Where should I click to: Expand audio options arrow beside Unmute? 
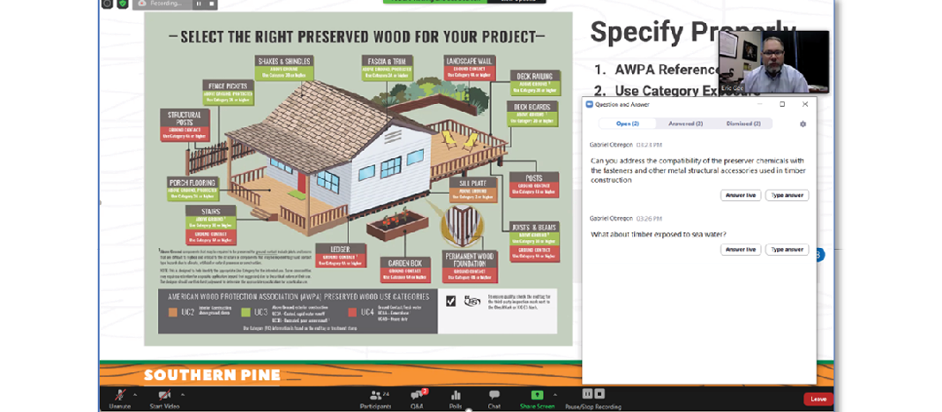click(x=134, y=395)
